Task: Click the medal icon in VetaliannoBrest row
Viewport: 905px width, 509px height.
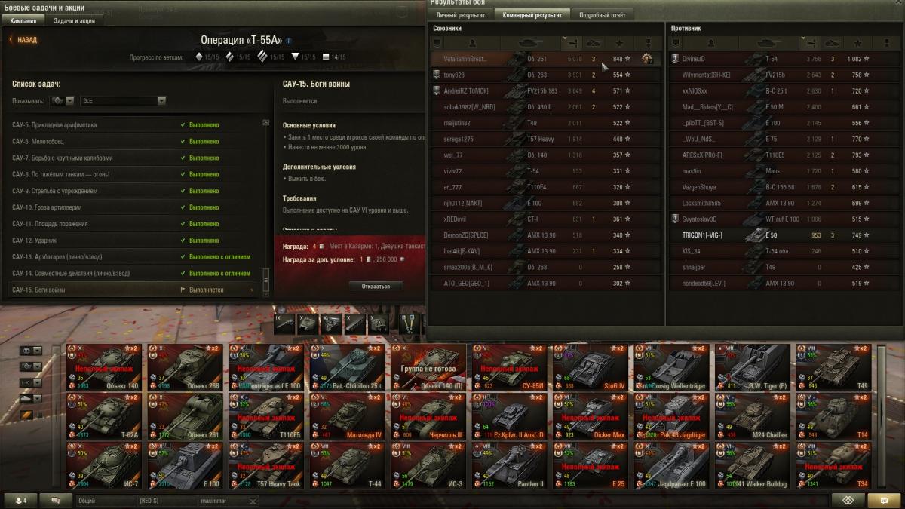Action: (647, 58)
